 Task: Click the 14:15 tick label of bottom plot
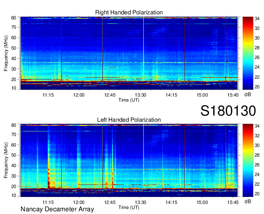(171, 202)
